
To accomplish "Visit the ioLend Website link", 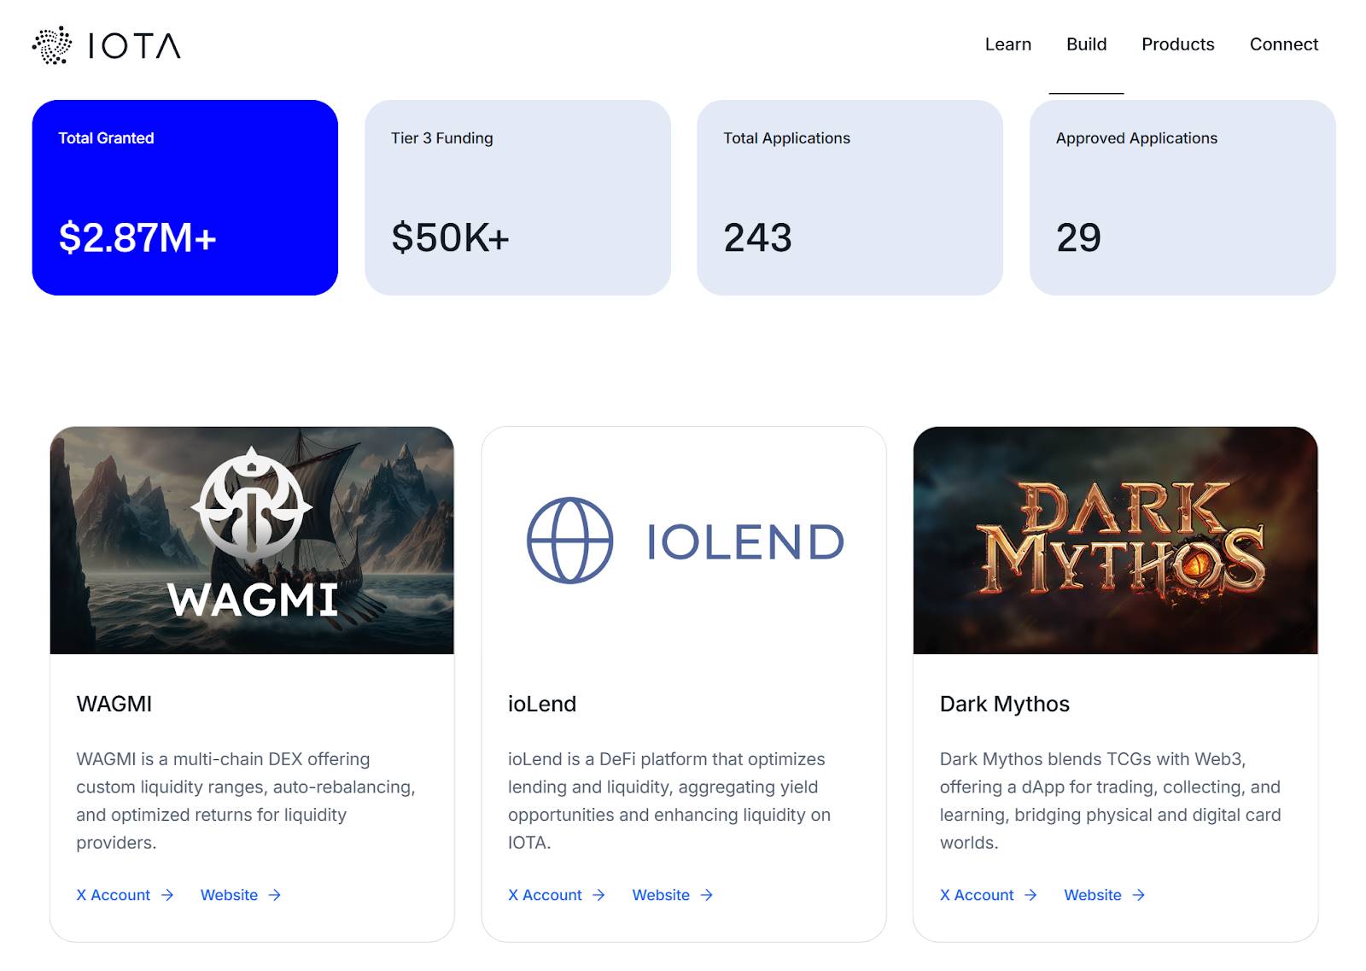I will (x=662, y=895).
